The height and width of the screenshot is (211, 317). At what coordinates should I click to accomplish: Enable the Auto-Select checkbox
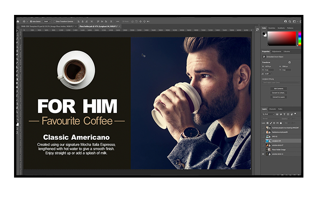click(31, 21)
